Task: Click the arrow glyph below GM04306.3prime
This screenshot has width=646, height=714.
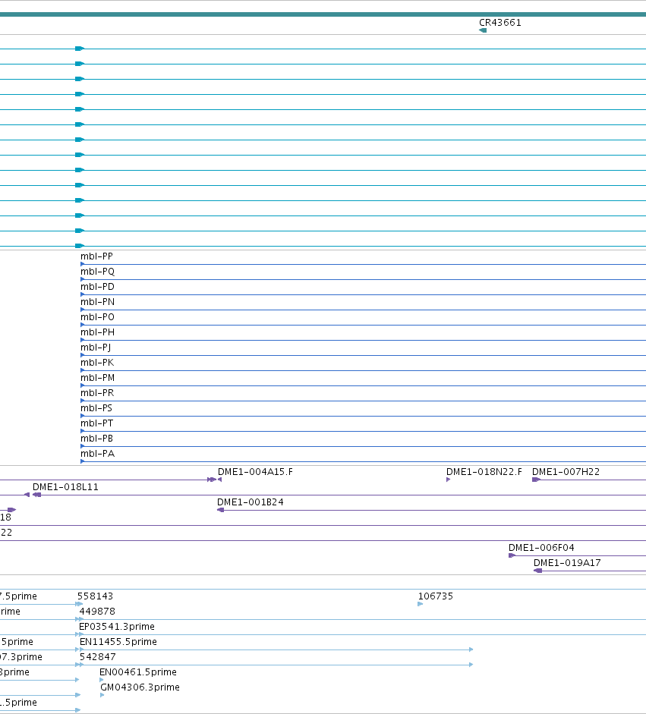Action: (x=102, y=695)
